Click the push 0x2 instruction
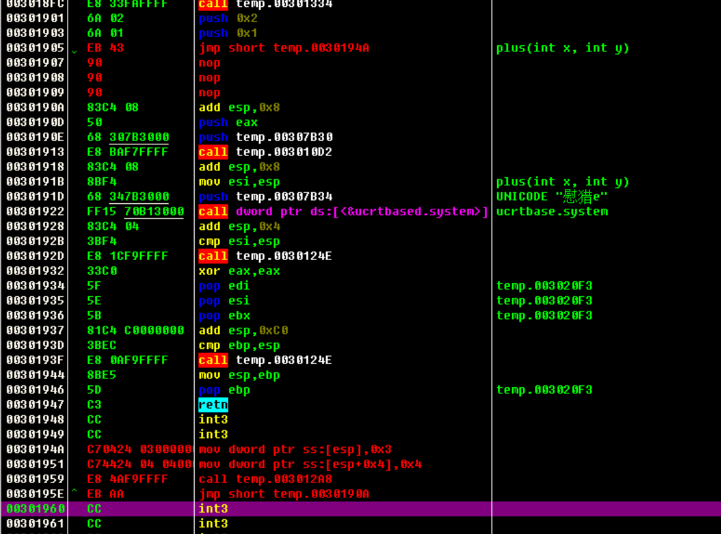 (228, 18)
